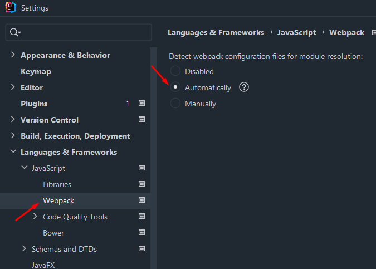This screenshot has width=376, height=269.
Task: Click project icon next to Webpack breadcrumb
Action: click(374, 32)
